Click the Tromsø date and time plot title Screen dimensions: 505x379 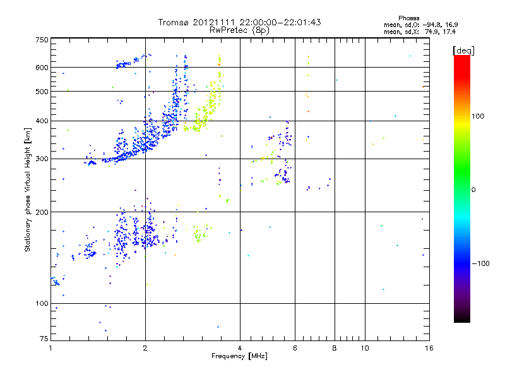click(x=240, y=22)
